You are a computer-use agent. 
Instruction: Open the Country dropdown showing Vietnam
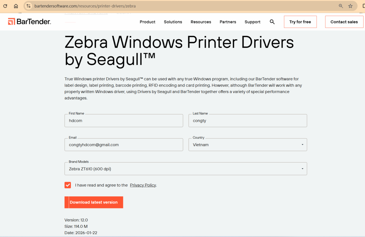click(x=248, y=145)
